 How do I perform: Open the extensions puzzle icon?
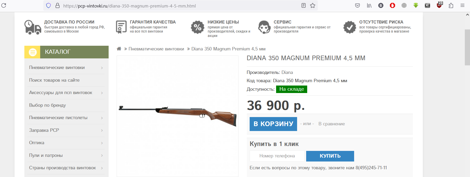[451, 5]
